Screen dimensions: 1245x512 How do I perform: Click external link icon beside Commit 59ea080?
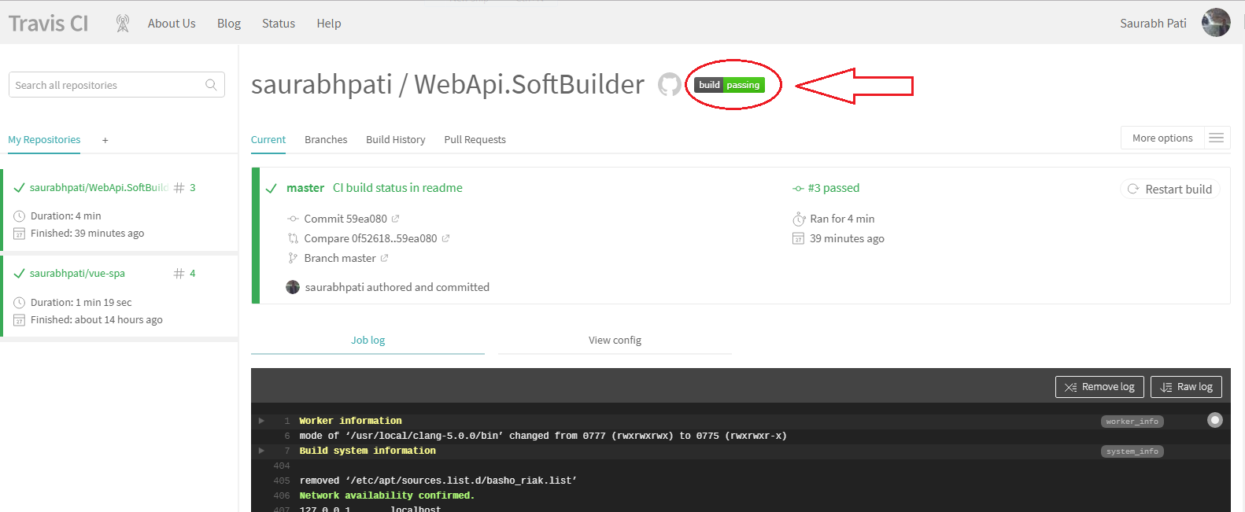395,219
